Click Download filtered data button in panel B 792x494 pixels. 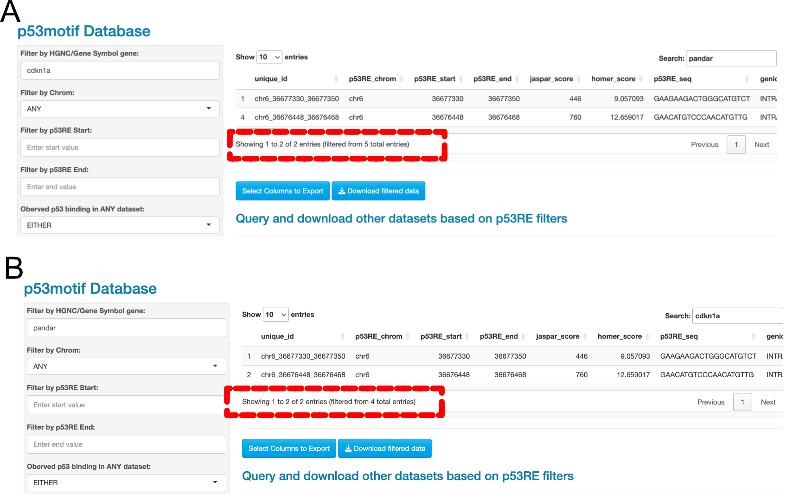click(x=385, y=449)
